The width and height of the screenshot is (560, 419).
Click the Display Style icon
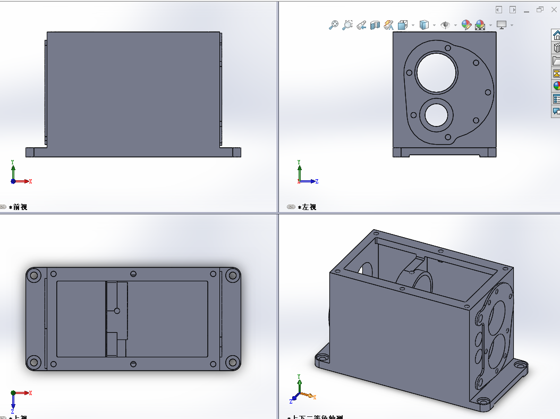(x=424, y=25)
